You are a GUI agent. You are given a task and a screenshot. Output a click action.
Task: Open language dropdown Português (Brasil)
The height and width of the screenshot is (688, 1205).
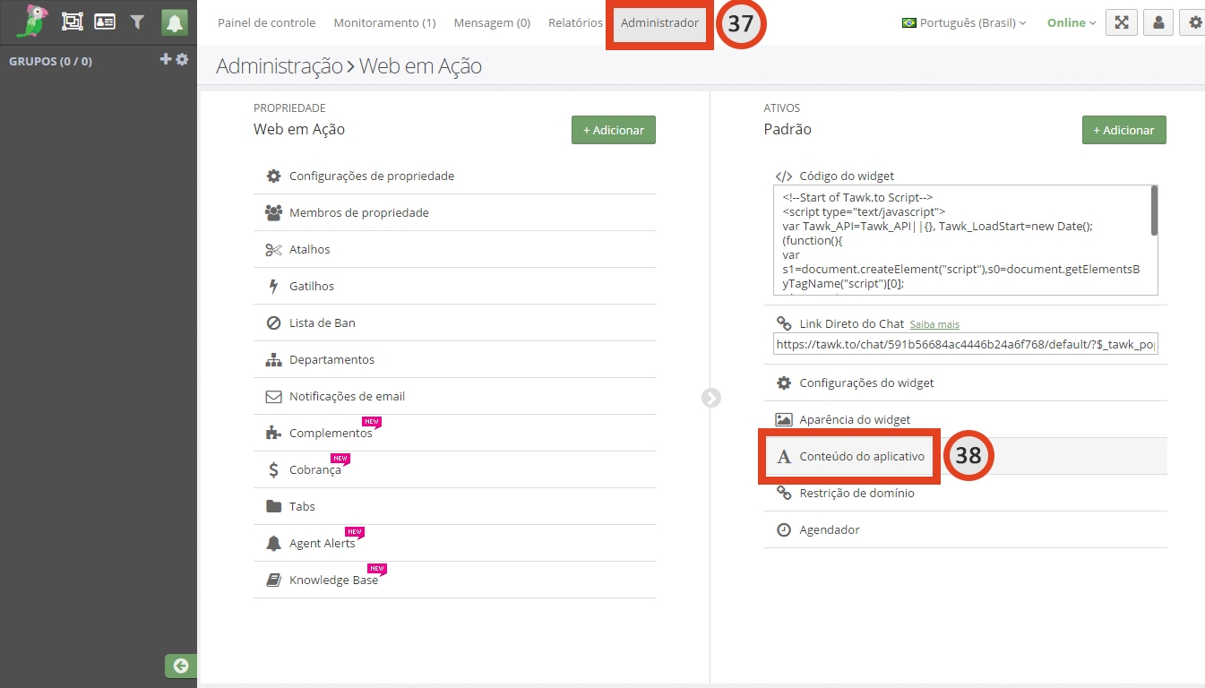(964, 22)
